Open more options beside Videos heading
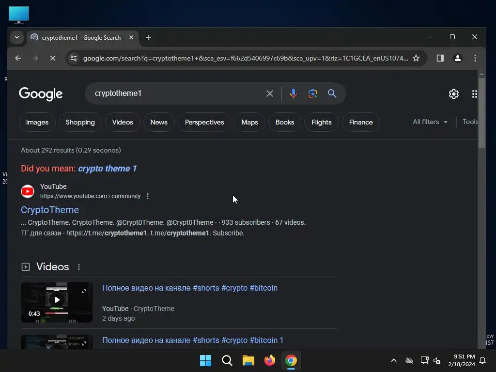496x372 pixels. click(79, 267)
